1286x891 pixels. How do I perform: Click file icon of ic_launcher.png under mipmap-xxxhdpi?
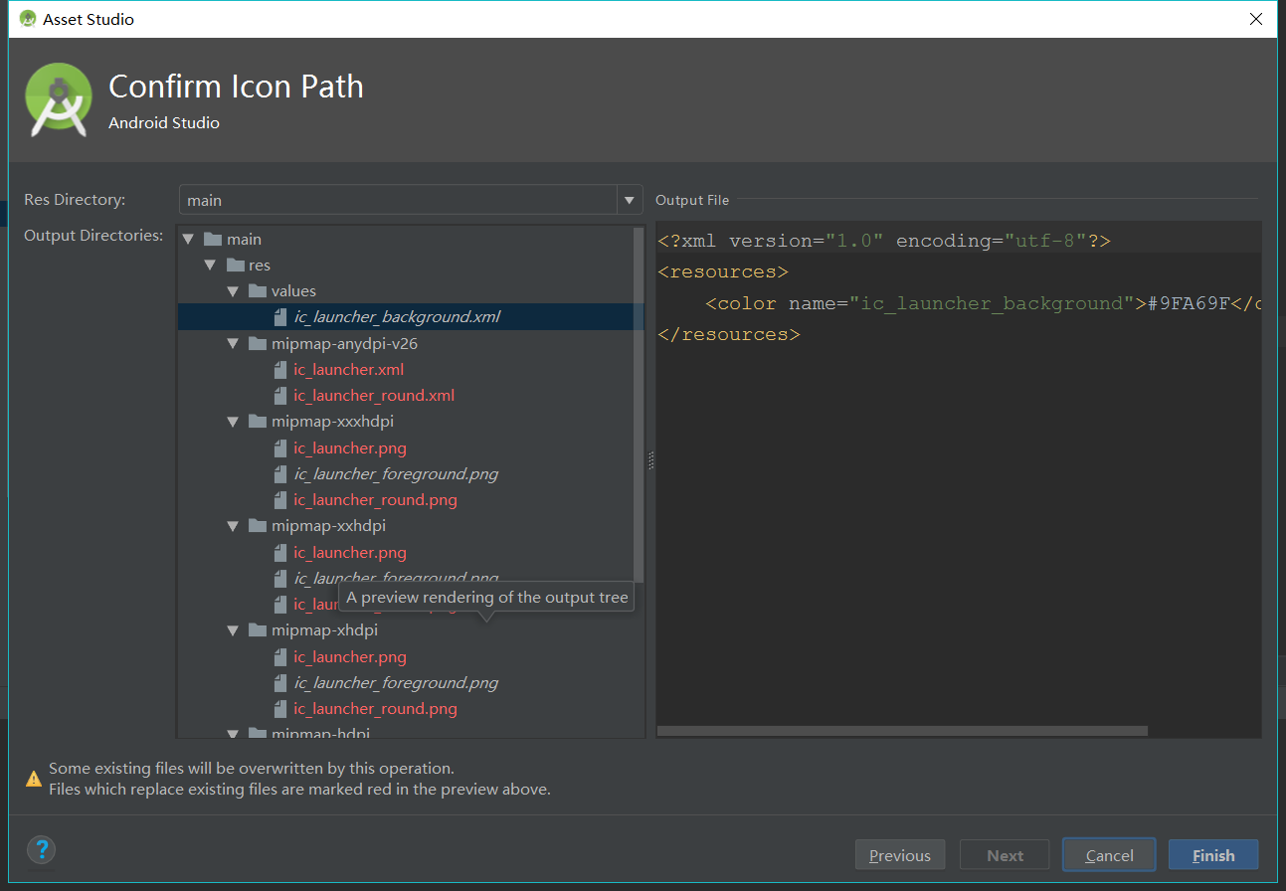click(279, 447)
